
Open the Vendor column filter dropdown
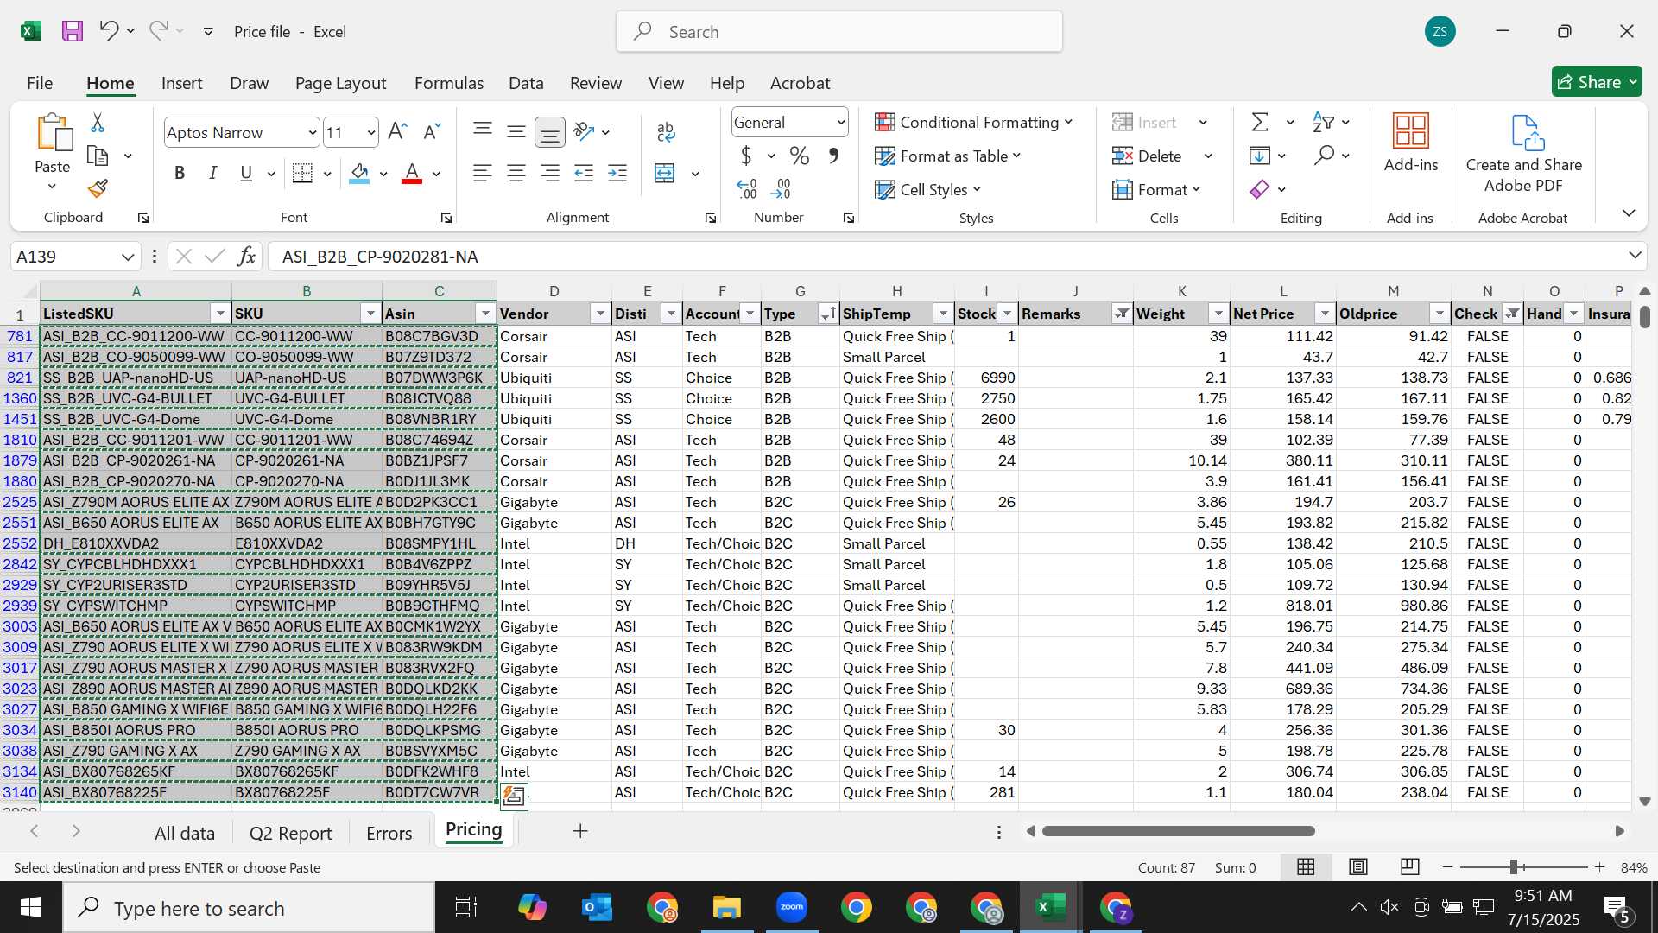(601, 314)
